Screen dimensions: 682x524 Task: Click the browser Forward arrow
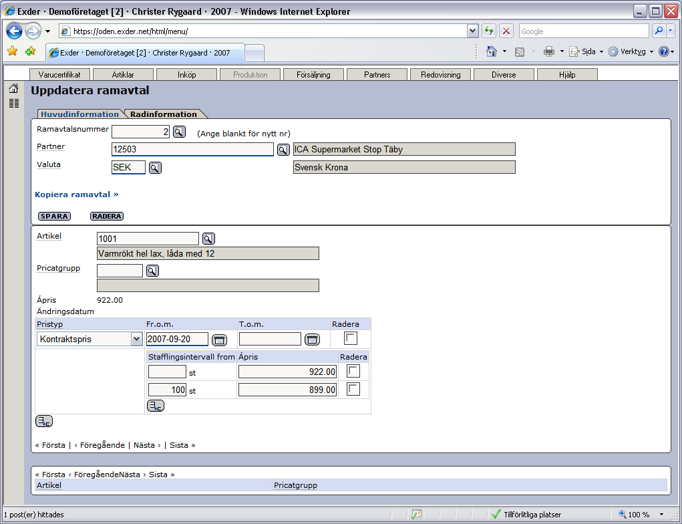pyautogui.click(x=33, y=31)
